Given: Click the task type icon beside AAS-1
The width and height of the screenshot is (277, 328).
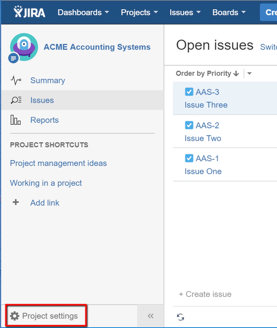Looking at the screenshot, I should [x=189, y=158].
